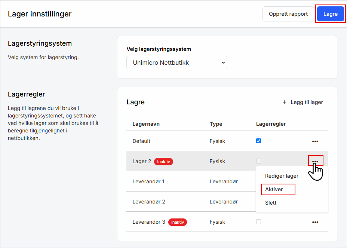Open three-dot menu for Leverandør 3 row
Image resolution: width=347 pixels, height=248 pixels.
pyautogui.click(x=315, y=222)
